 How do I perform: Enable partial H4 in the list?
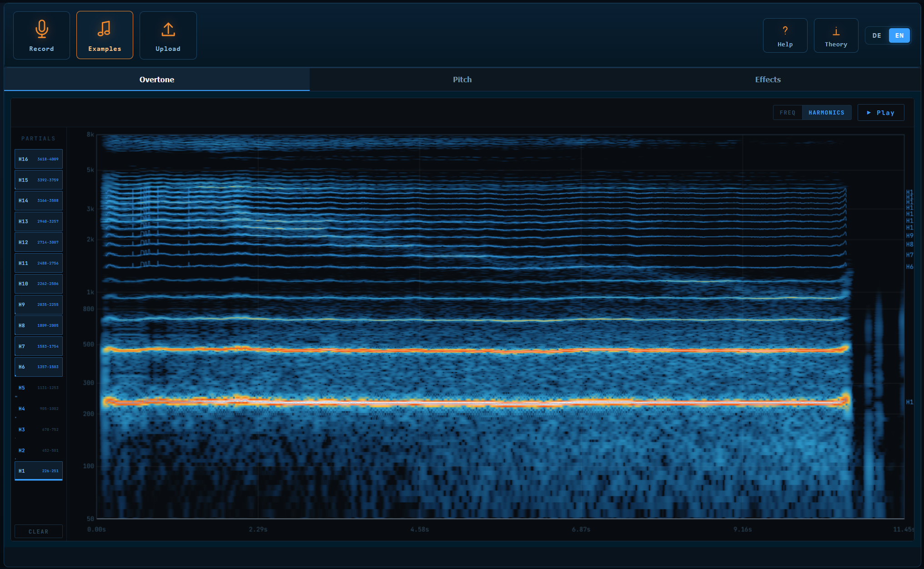[x=39, y=409]
